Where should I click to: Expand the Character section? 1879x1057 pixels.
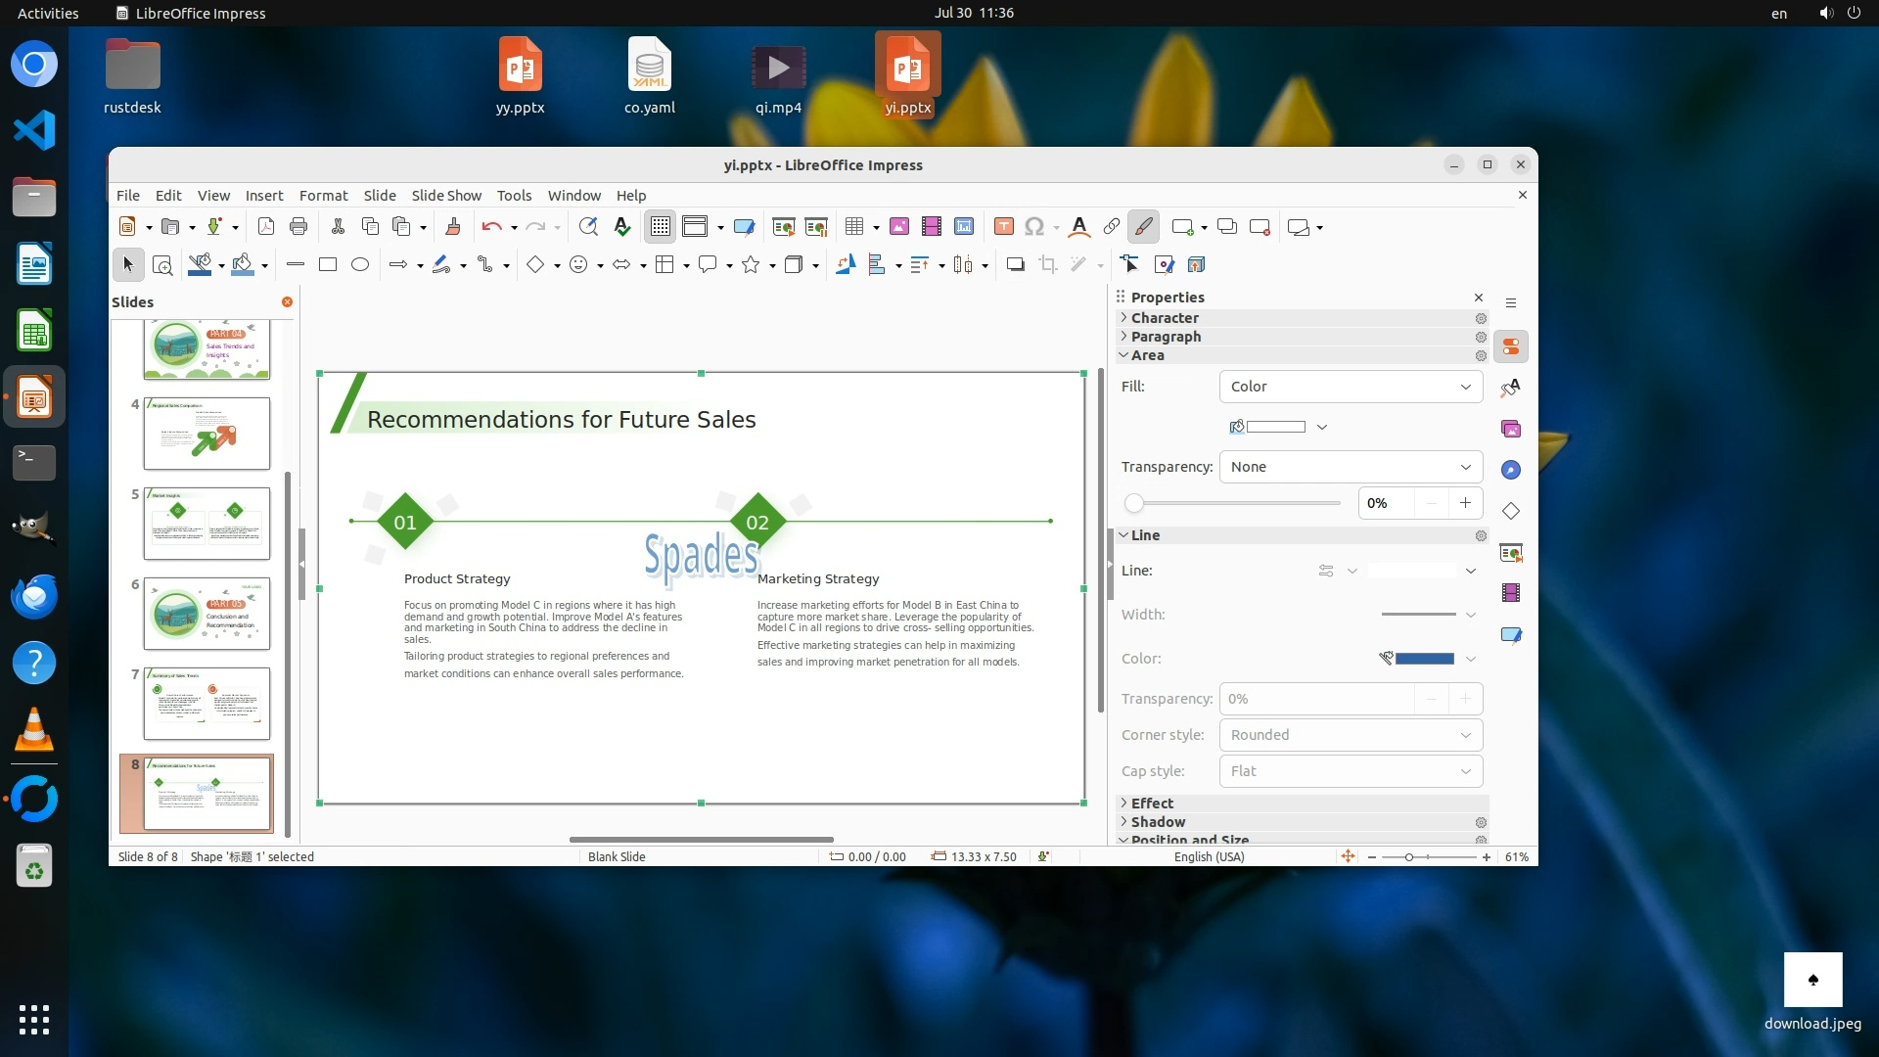pyautogui.click(x=1164, y=318)
